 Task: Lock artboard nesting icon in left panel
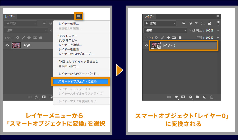[35, 38]
